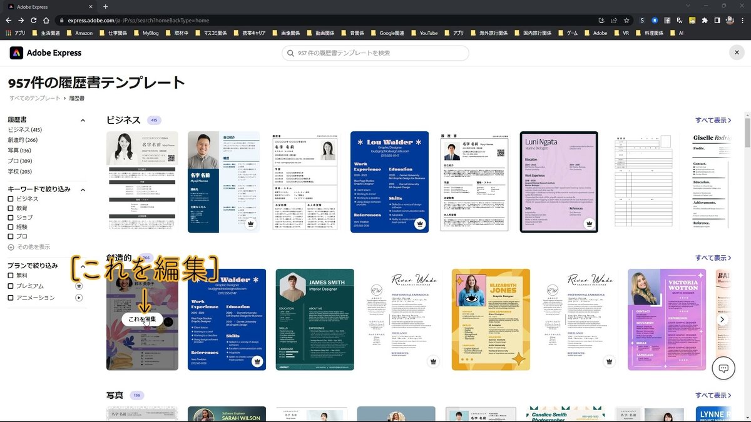Select 学校 (203) category
The height and width of the screenshot is (422, 751).
point(19,171)
